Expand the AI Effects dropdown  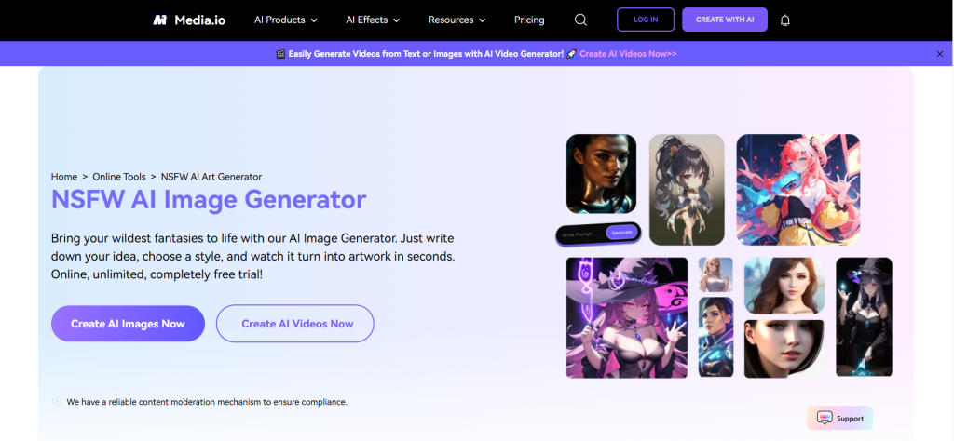coord(373,20)
